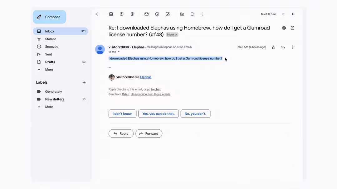
Task: Click the Archive icon in toolbar
Action: (x=111, y=14)
